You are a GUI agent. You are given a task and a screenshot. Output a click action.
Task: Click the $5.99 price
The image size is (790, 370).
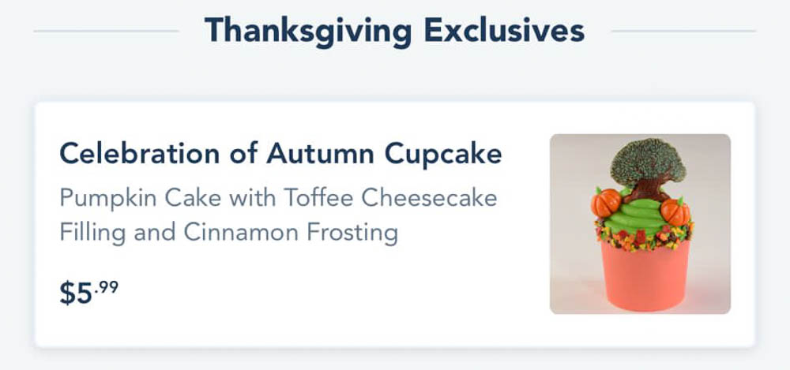(x=89, y=292)
